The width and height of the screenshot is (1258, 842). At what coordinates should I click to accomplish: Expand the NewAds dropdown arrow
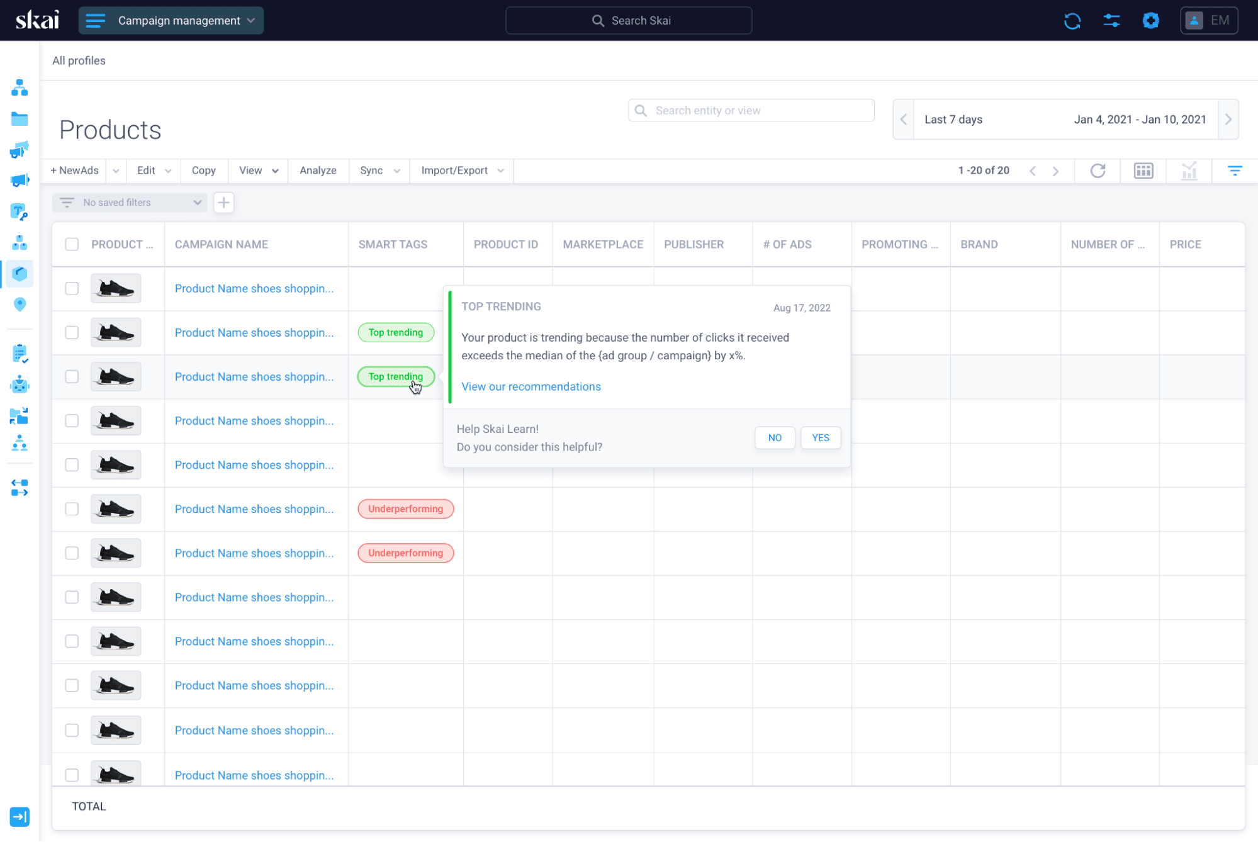(x=116, y=171)
